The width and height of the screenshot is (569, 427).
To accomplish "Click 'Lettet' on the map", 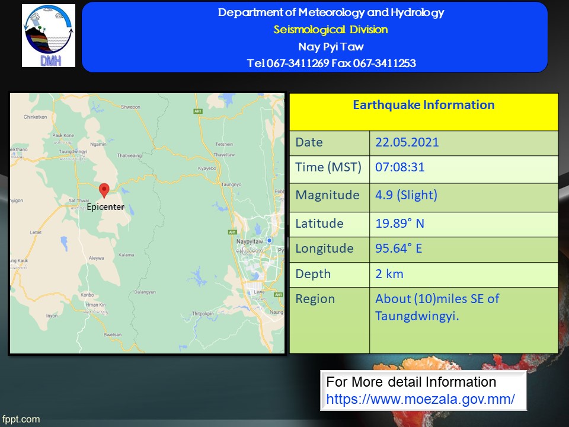I will [x=36, y=232].
